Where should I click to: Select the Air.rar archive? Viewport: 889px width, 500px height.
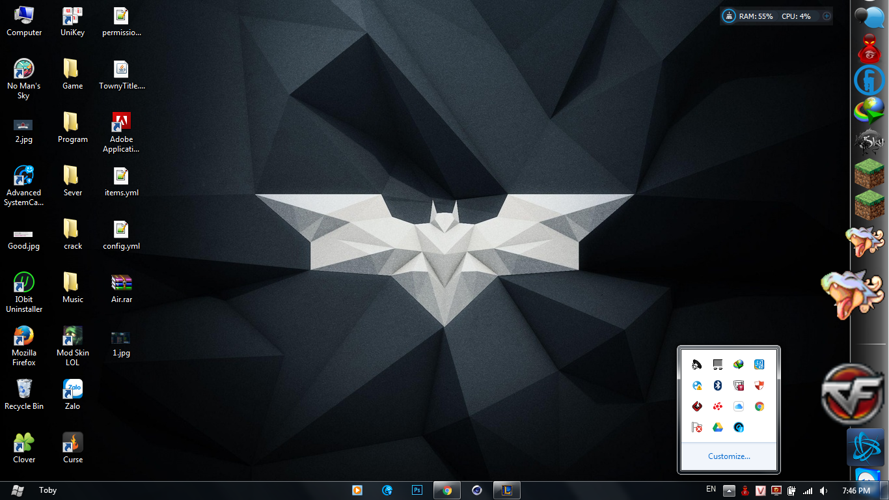[121, 288]
